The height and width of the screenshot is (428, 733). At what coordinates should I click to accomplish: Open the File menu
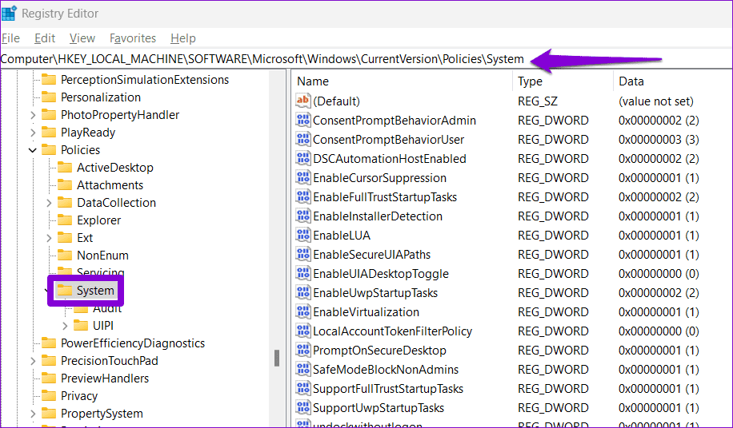(x=10, y=38)
